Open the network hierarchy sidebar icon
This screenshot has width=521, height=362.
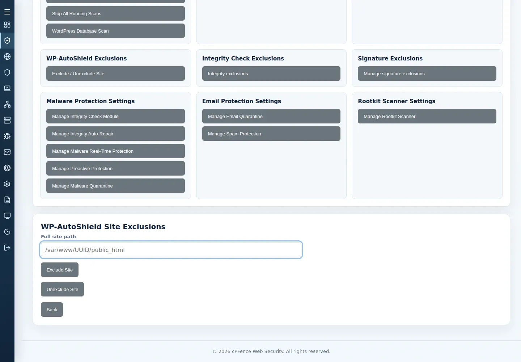coord(7,104)
